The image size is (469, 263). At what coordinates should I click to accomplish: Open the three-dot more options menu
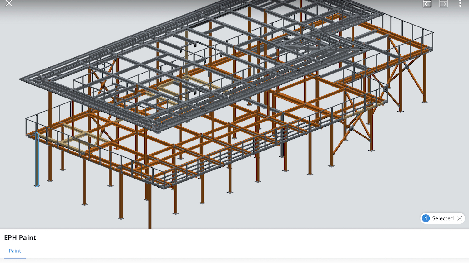pos(460,4)
